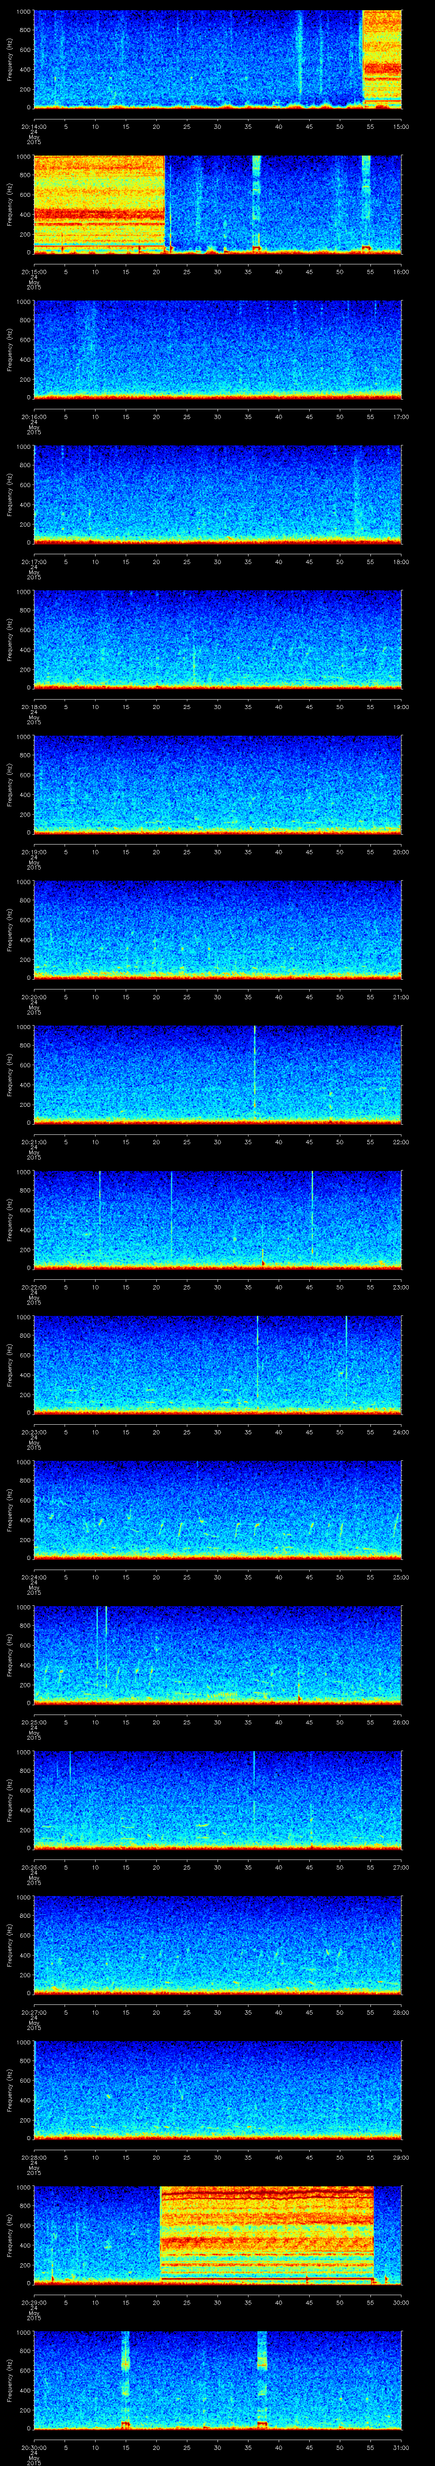Select the spectrogram panel starting at 20:16:00
Image resolution: width=435 pixels, height=2466 pixels.
coord(217,349)
